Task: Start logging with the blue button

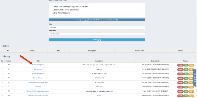Action: (97, 40)
